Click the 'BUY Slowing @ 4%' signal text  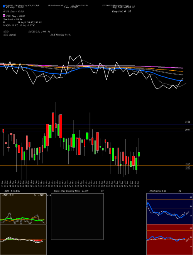click(61, 35)
